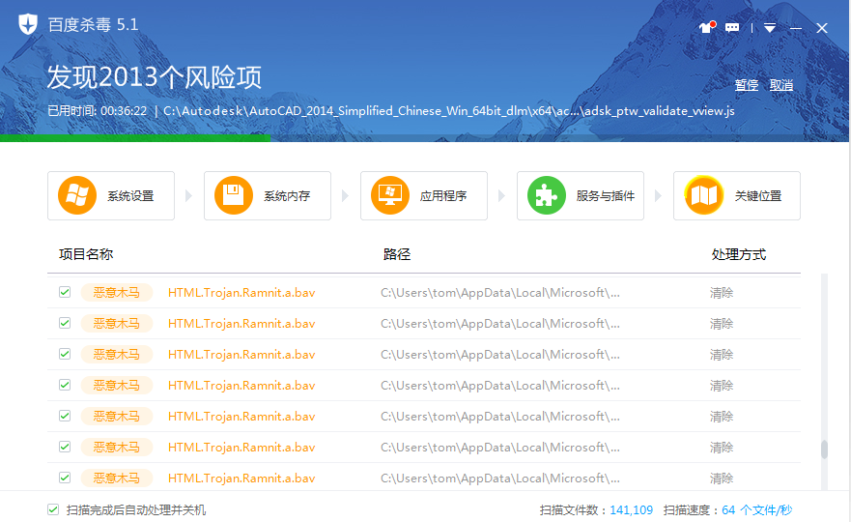Open 清除 action dropdown in last row
Viewport: 851px width, 522px height.
[x=722, y=478]
